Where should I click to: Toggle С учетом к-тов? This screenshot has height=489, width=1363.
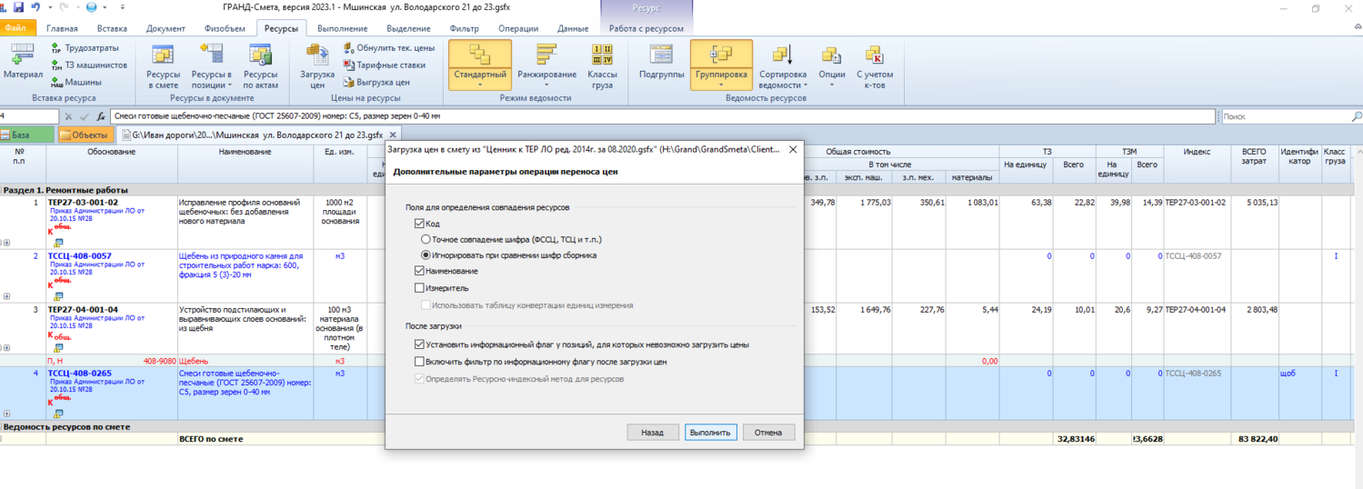(874, 65)
